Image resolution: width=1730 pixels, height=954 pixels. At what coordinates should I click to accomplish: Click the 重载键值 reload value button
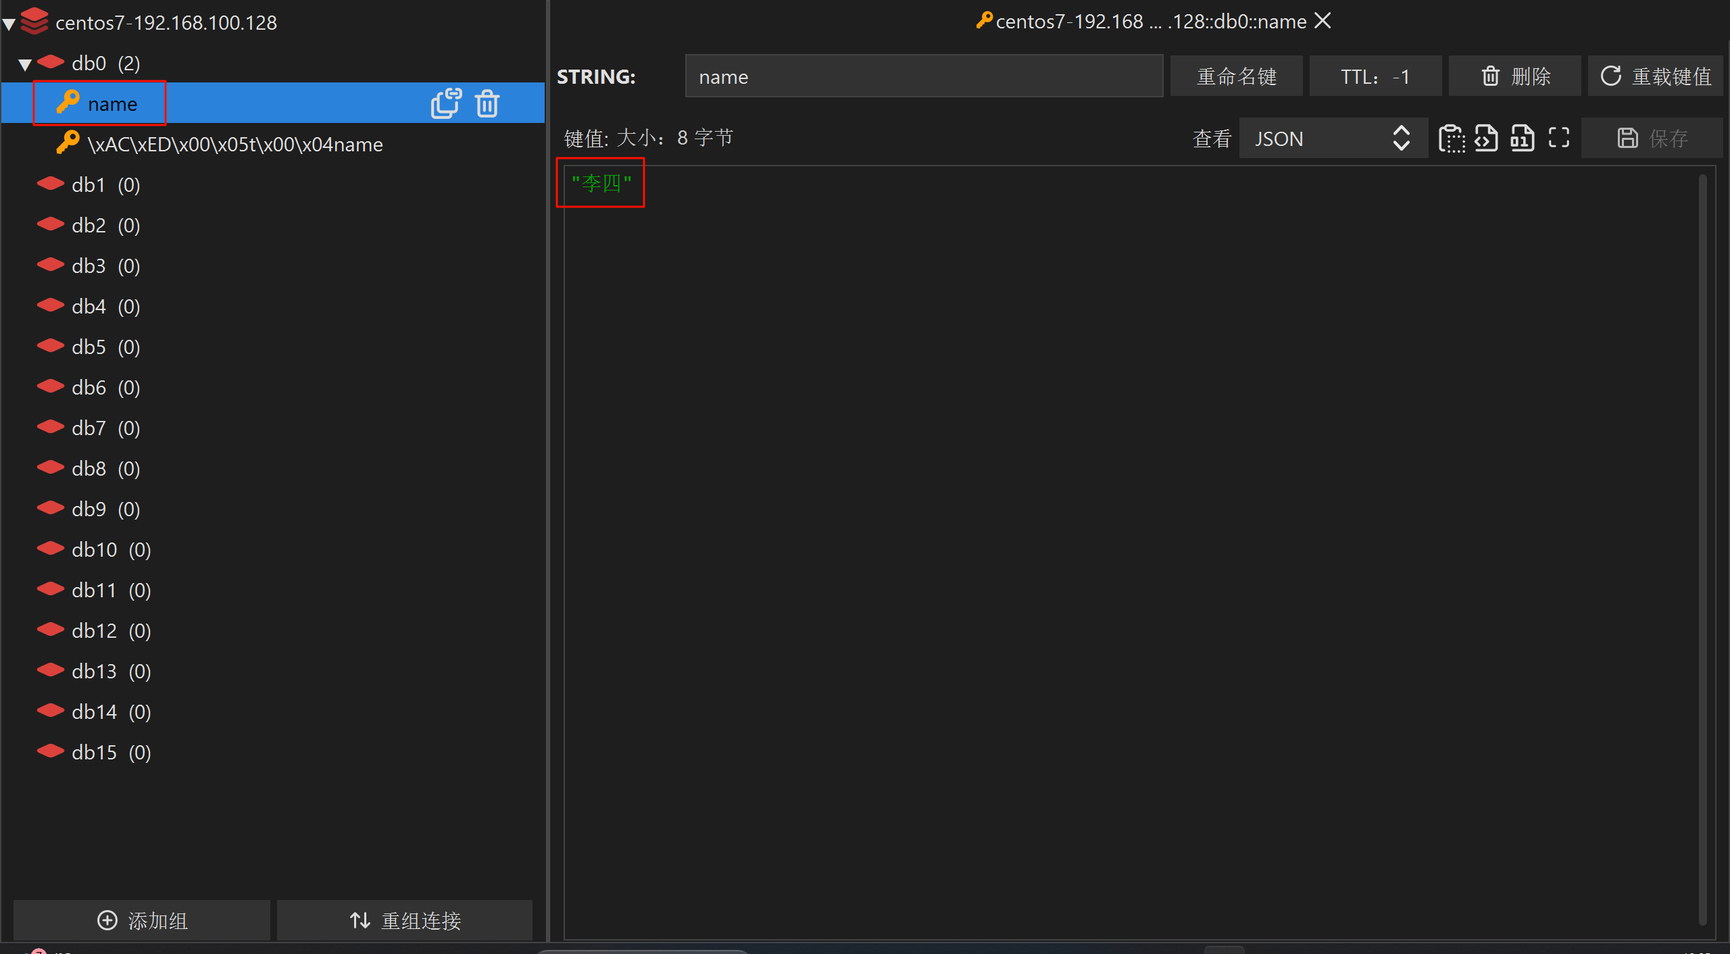click(1655, 76)
